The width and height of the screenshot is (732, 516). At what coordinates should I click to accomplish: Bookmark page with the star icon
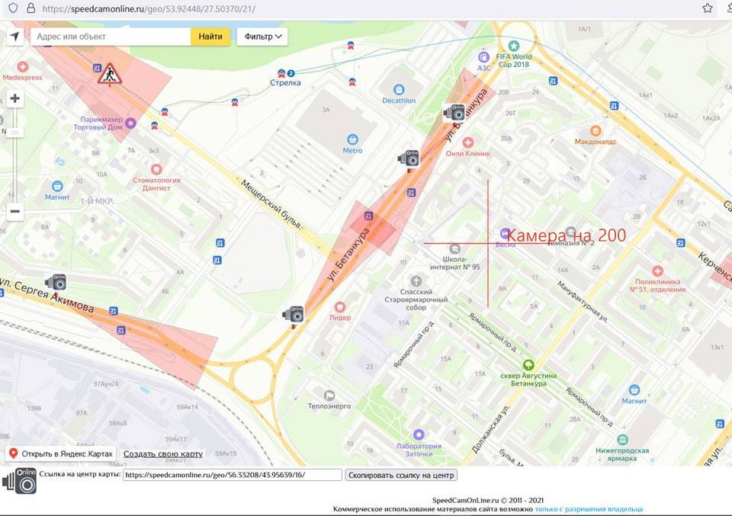708,8
